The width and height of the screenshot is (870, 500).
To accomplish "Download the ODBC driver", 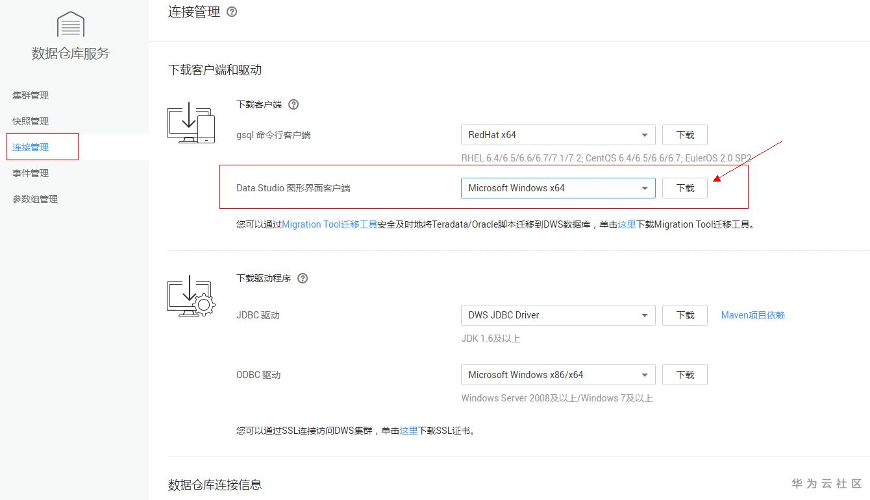I will pyautogui.click(x=685, y=375).
